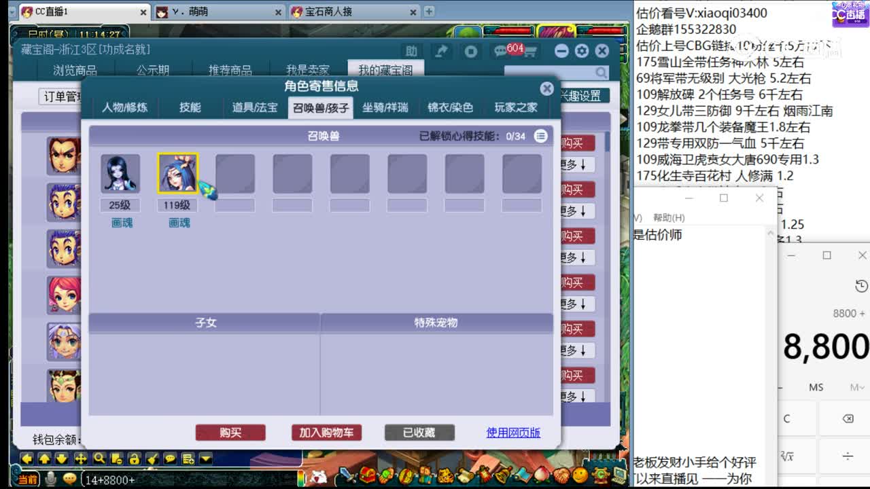
Task: Toggle the microphone icon beside 当前
Action: tap(50, 479)
